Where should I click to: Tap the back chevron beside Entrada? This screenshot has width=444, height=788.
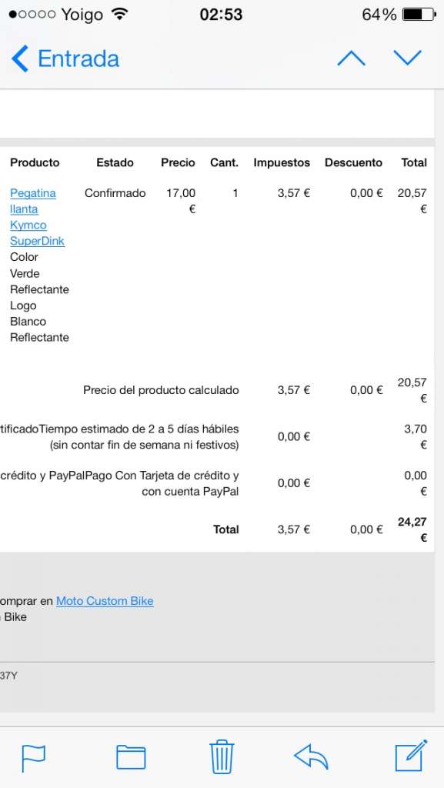point(19,58)
